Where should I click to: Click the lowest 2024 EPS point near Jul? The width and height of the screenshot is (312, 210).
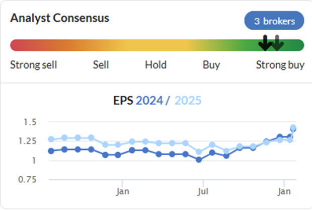tap(199, 160)
